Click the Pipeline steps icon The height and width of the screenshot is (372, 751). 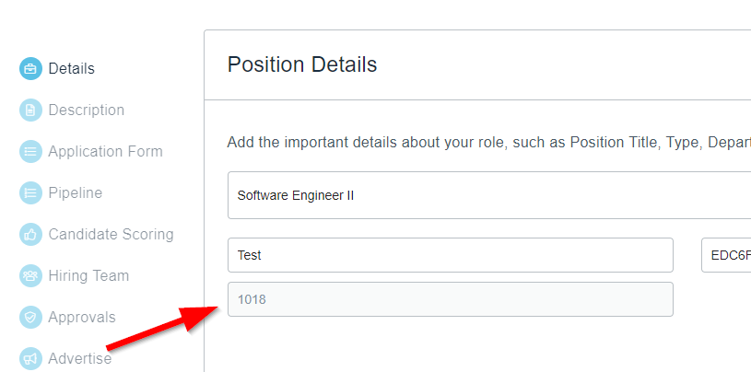30,193
